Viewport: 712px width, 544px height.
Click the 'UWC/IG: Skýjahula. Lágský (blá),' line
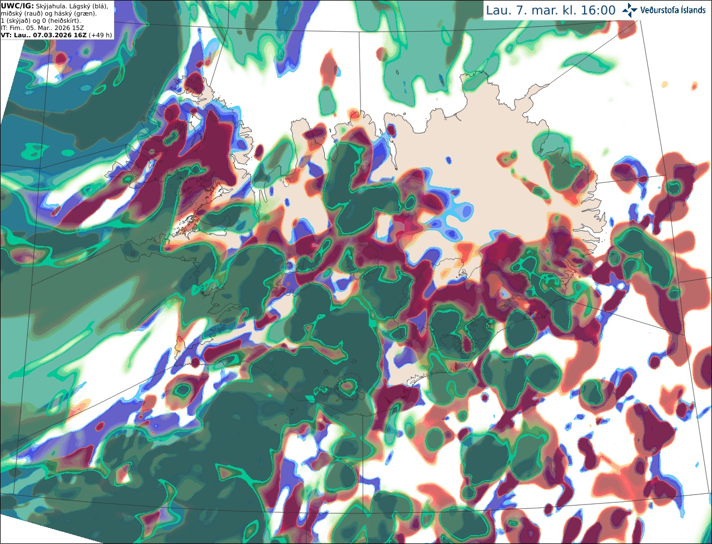[x=55, y=6]
